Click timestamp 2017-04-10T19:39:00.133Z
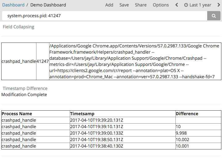The height and width of the screenshot is (159, 222). pyautogui.click(x=97, y=133)
